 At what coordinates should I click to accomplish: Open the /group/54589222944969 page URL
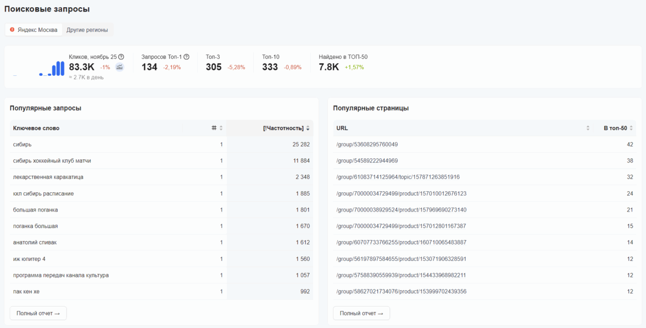[366, 161]
